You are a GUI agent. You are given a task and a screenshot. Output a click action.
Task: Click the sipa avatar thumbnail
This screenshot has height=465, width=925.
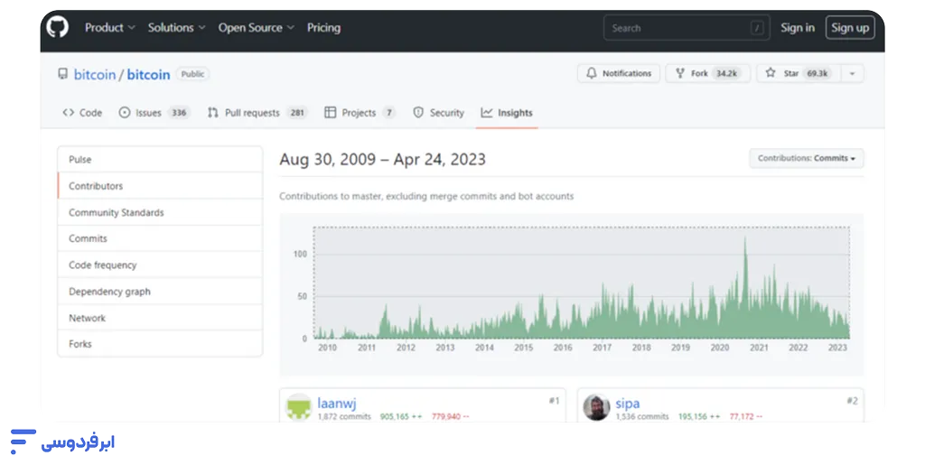point(596,406)
